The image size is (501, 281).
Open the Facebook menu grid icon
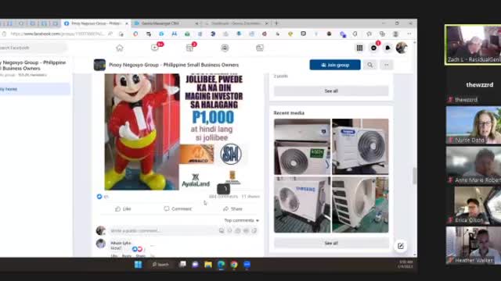(359, 48)
